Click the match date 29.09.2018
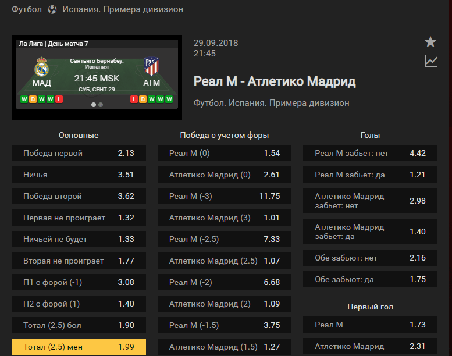Screen dimensions: 452x356 216,43
